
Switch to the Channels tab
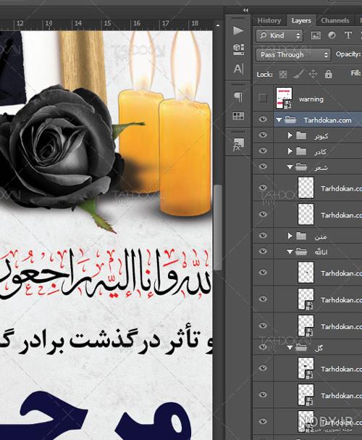[x=335, y=20]
